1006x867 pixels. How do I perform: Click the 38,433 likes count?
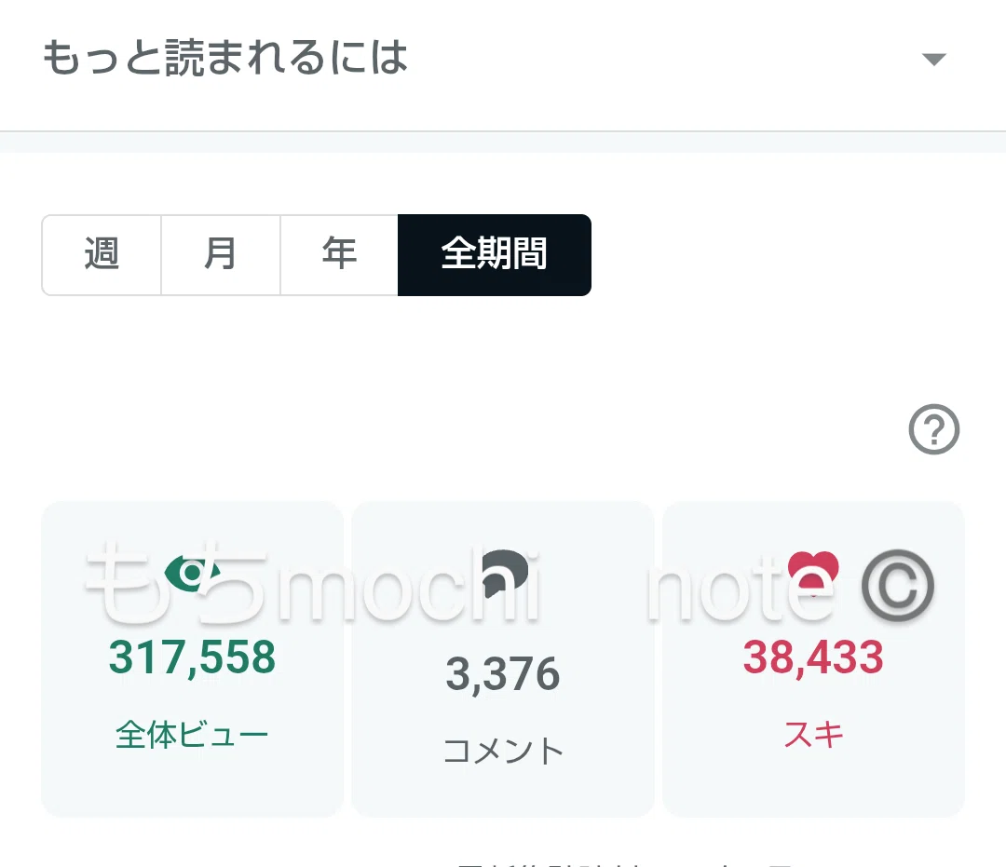813,658
